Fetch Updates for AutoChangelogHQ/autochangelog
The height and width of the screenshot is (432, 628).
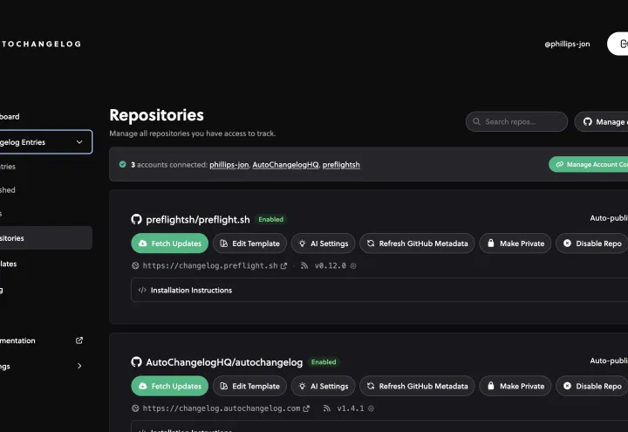pyautogui.click(x=169, y=386)
